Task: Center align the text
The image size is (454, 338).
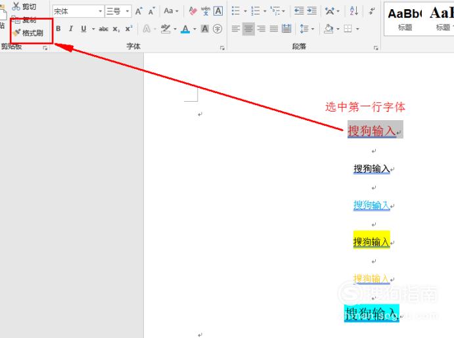Action: click(248, 29)
